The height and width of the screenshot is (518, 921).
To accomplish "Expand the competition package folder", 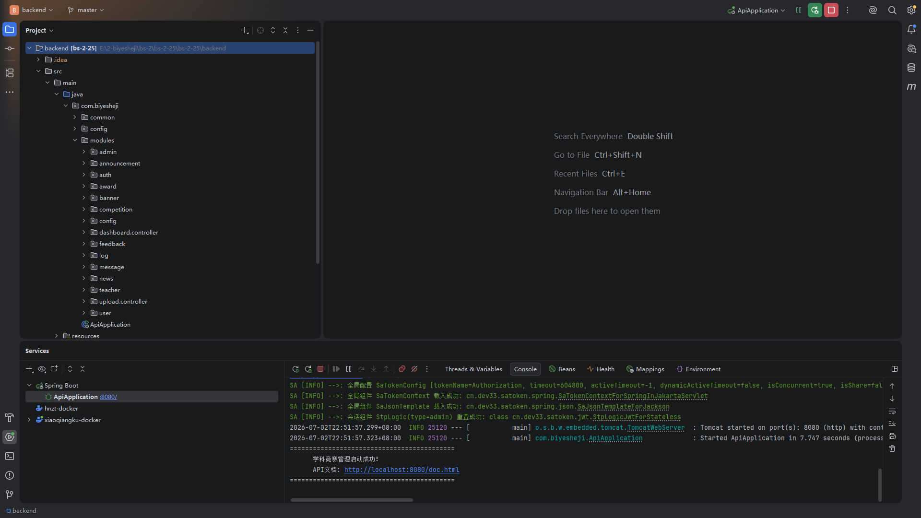I will (84, 209).
